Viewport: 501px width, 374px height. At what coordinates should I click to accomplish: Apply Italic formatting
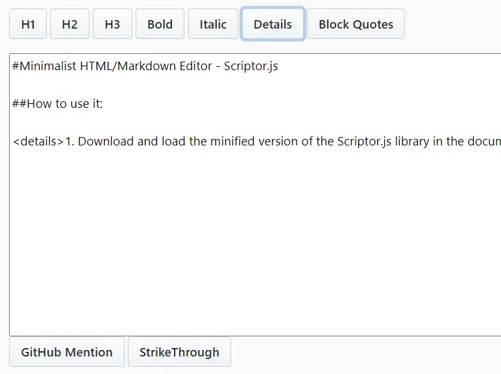click(x=213, y=24)
